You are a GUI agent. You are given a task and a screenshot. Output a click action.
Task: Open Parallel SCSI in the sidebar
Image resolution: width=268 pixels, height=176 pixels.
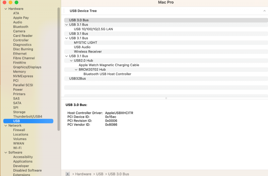(23, 85)
